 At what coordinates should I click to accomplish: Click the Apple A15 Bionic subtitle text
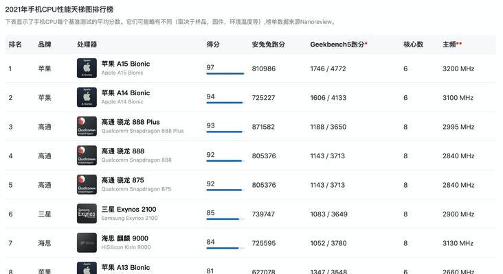122,73
